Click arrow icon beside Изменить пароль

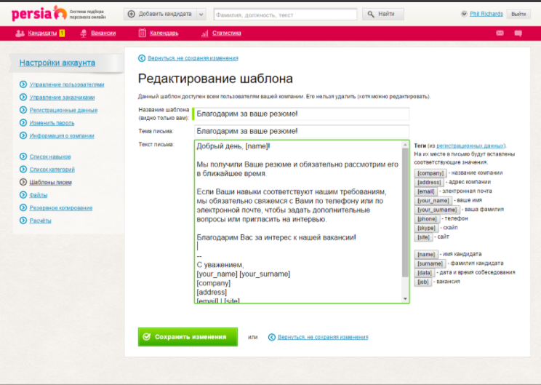click(23, 122)
